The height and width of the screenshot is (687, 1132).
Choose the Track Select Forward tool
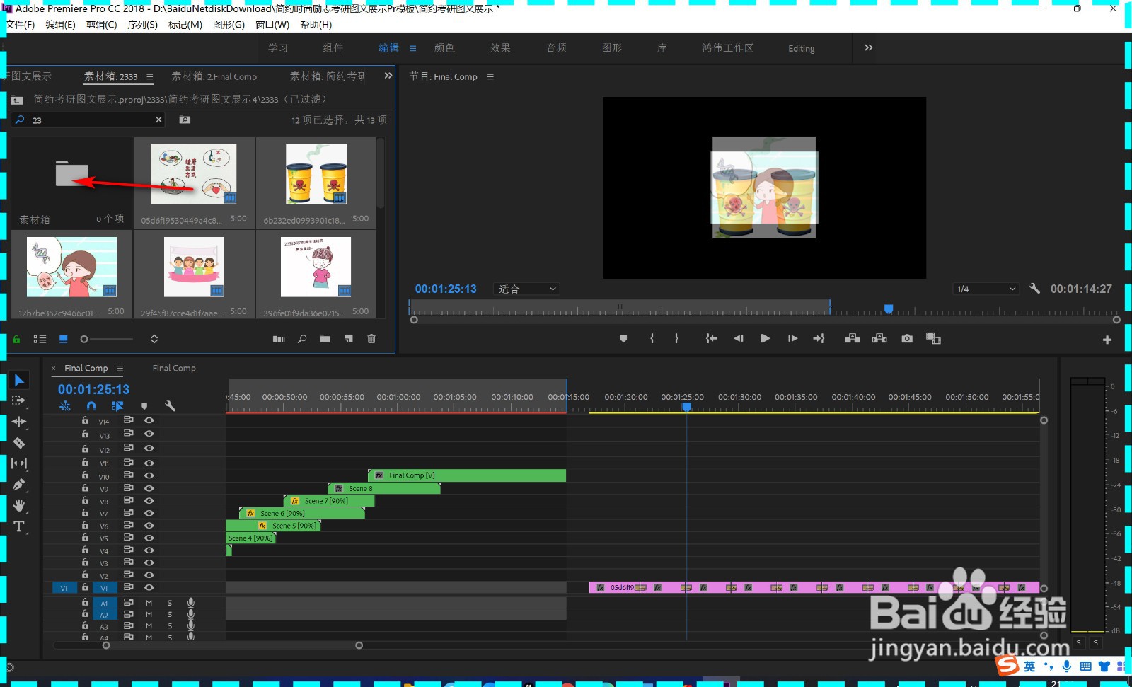pyautogui.click(x=19, y=400)
